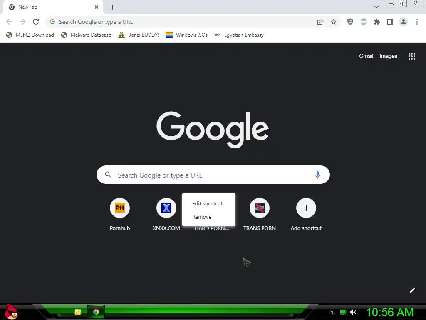Open File Explorer from the taskbar
The width and height of the screenshot is (426, 320).
point(78,312)
